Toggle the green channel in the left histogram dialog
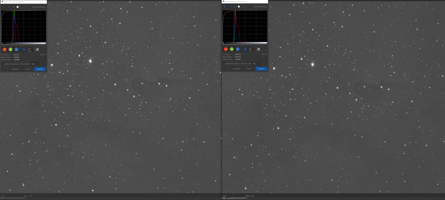Screen dimensions: 445x200 [x=10, y=49]
